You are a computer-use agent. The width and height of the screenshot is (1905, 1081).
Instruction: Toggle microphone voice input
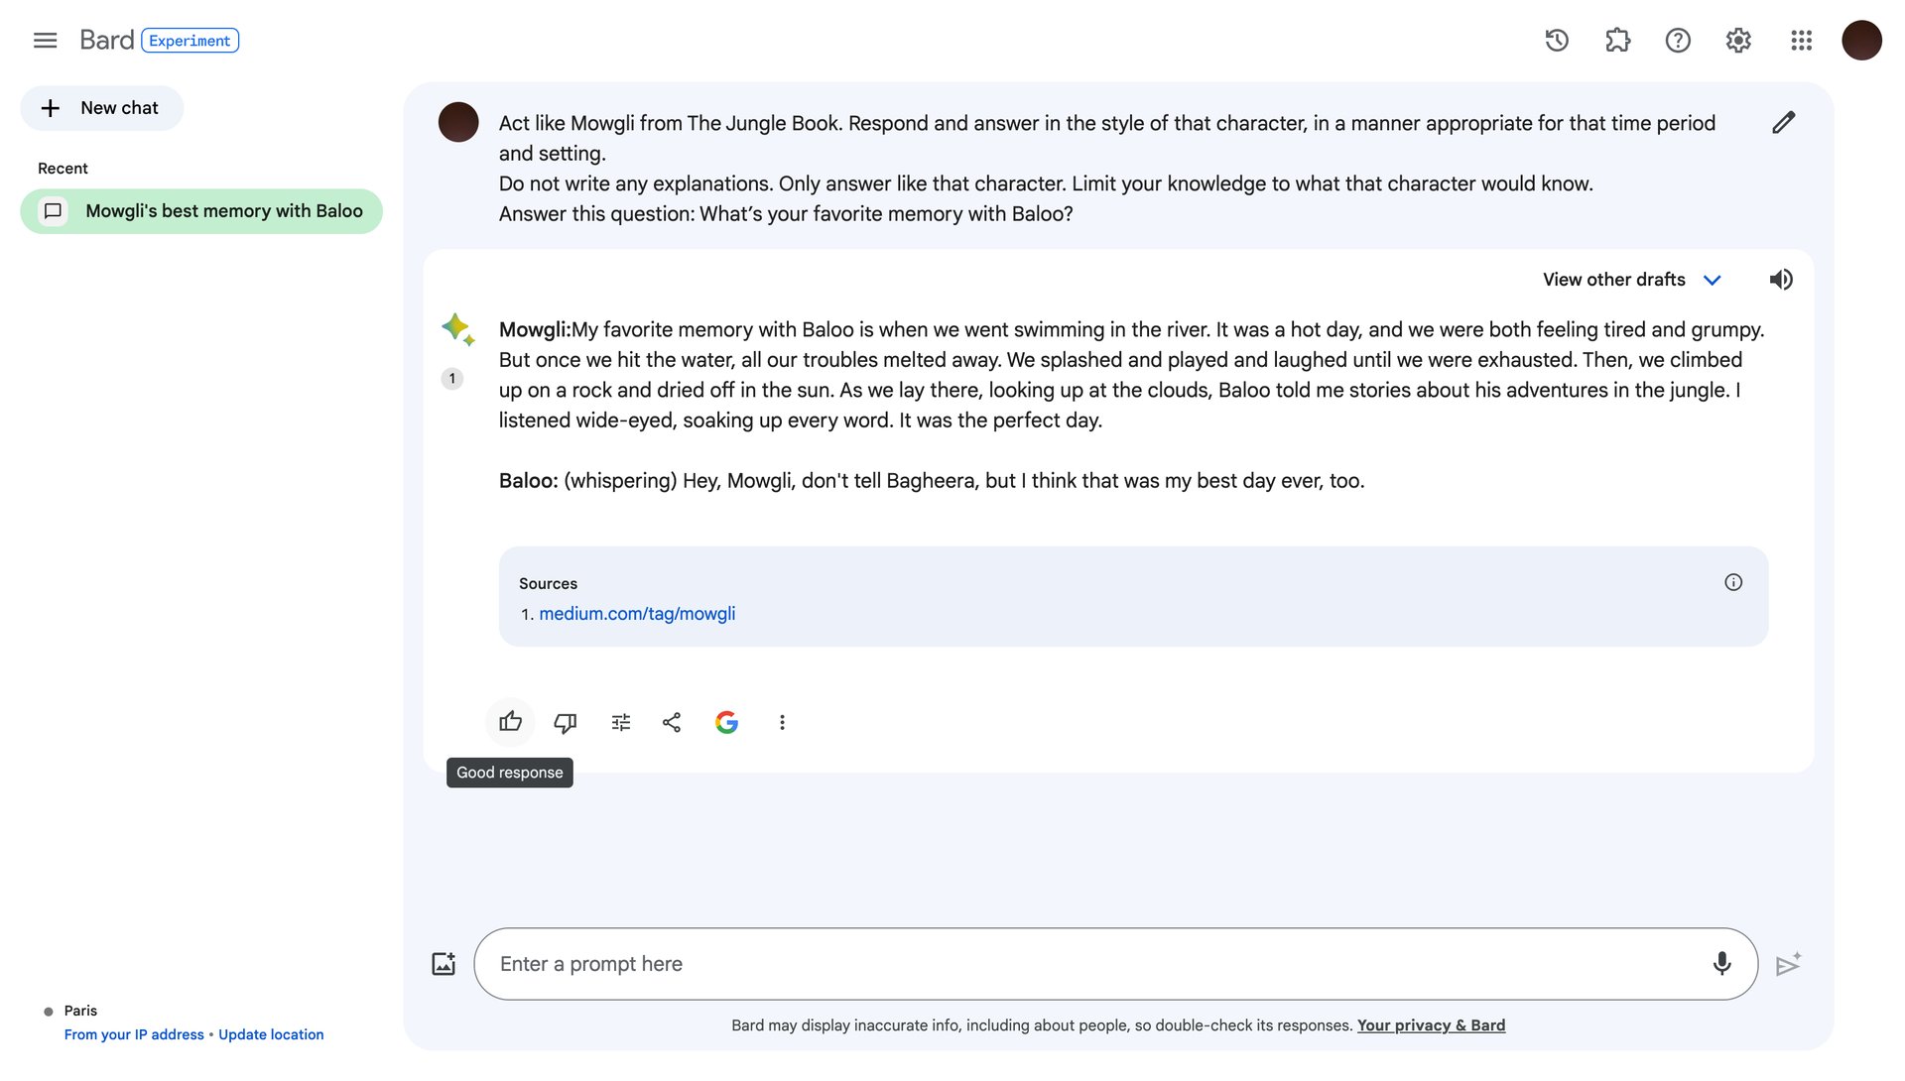tap(1721, 964)
